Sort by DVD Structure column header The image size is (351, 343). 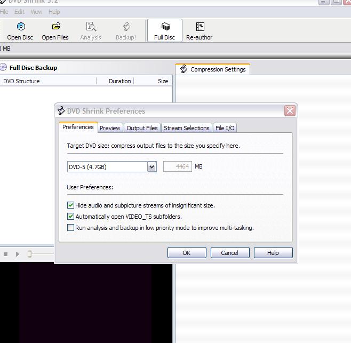click(x=48, y=81)
